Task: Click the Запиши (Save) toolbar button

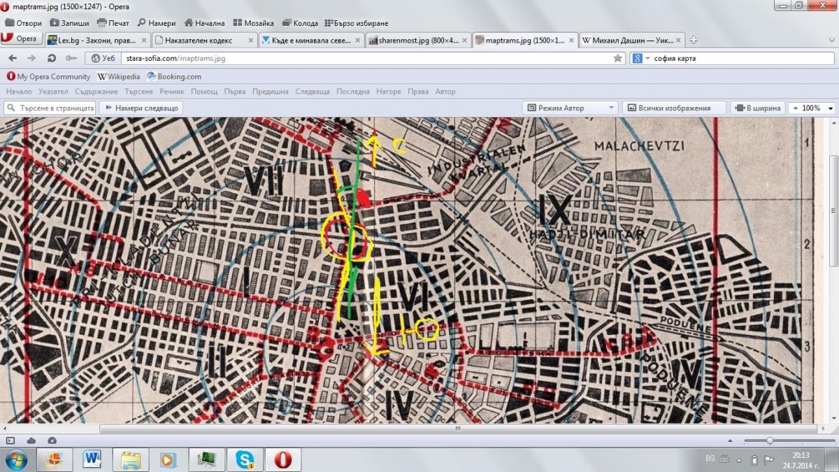Action: 68,23
